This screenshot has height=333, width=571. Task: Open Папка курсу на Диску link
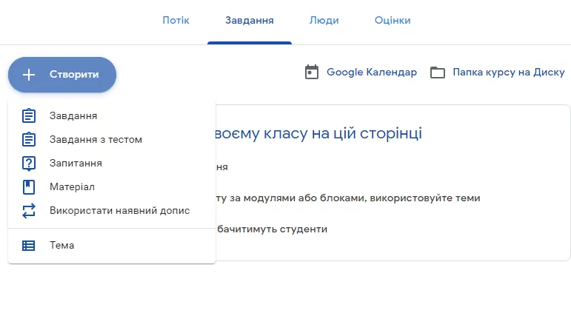(508, 73)
